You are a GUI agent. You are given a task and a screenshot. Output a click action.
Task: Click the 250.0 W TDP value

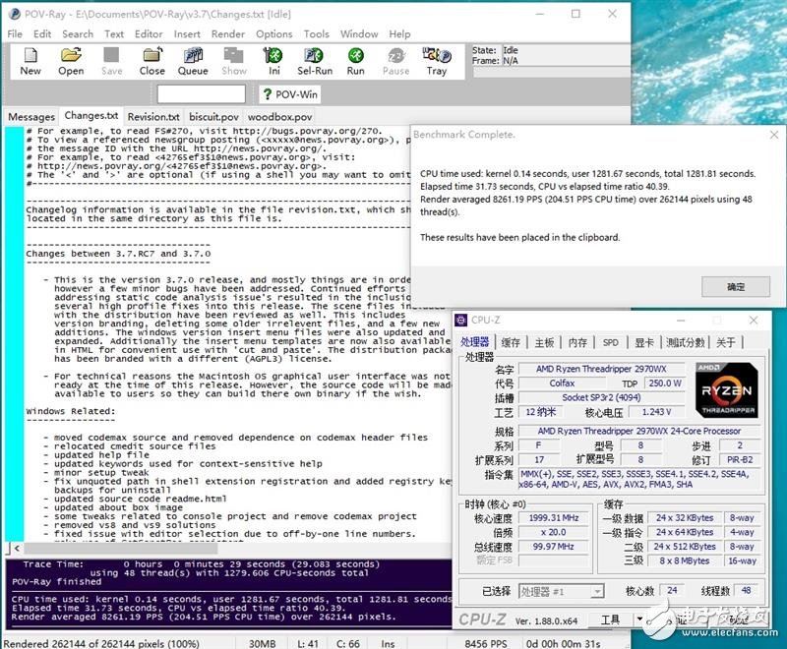click(665, 383)
